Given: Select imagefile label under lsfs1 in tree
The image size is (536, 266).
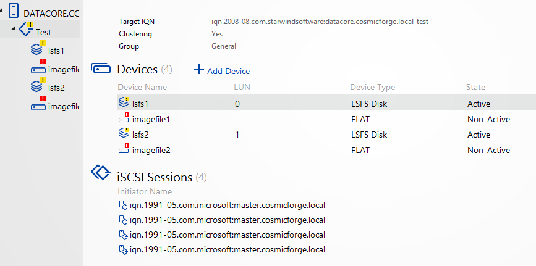Looking at the screenshot, I should pyautogui.click(x=64, y=70).
